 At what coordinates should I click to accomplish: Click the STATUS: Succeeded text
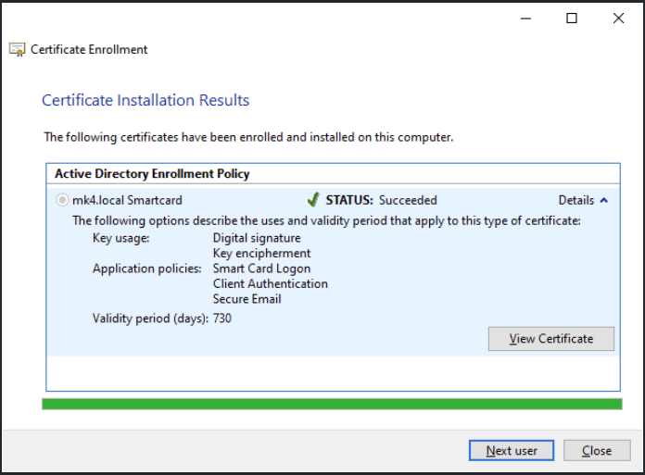click(381, 200)
